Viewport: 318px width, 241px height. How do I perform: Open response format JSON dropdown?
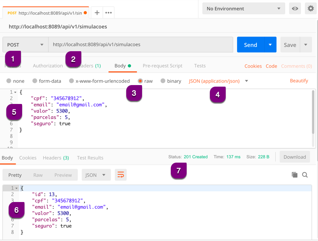pyautogui.click(x=96, y=175)
